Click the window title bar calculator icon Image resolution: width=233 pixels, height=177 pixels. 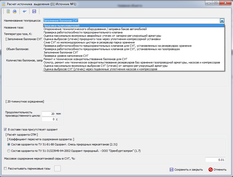click(4, 4)
